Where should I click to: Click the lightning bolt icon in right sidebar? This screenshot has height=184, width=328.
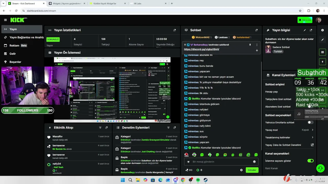[x=322, y=62]
